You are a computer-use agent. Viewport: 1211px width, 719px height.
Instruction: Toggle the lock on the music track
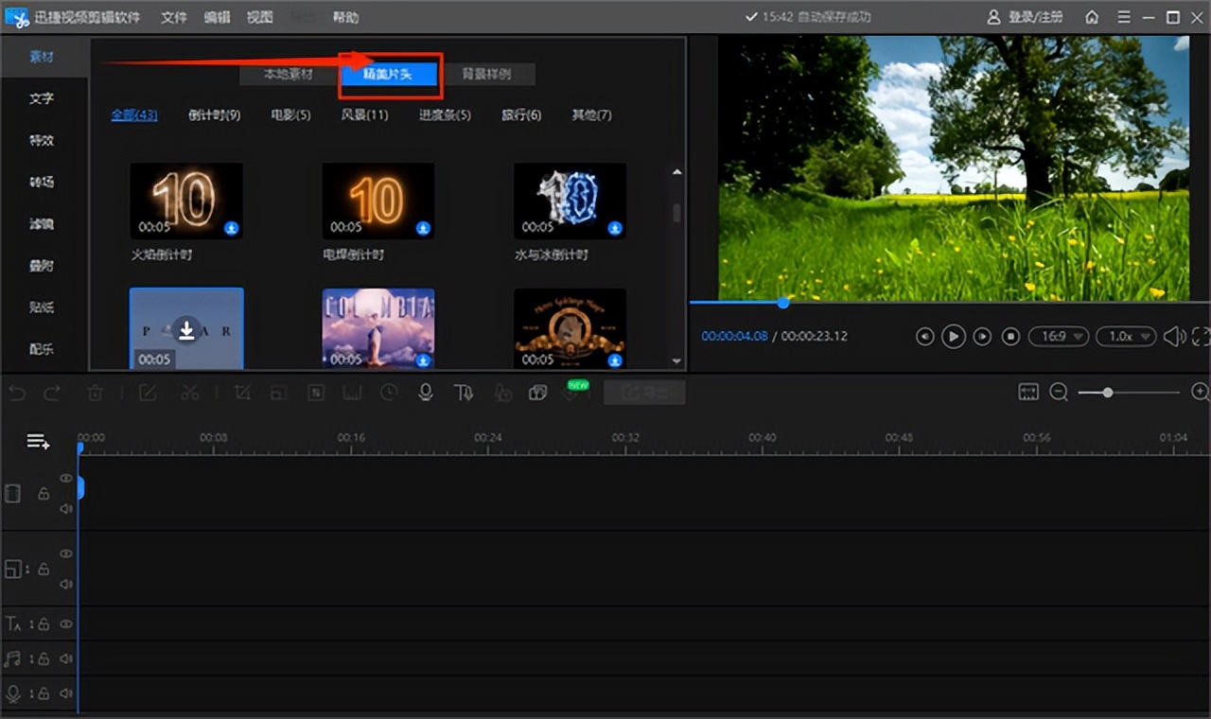coord(44,658)
